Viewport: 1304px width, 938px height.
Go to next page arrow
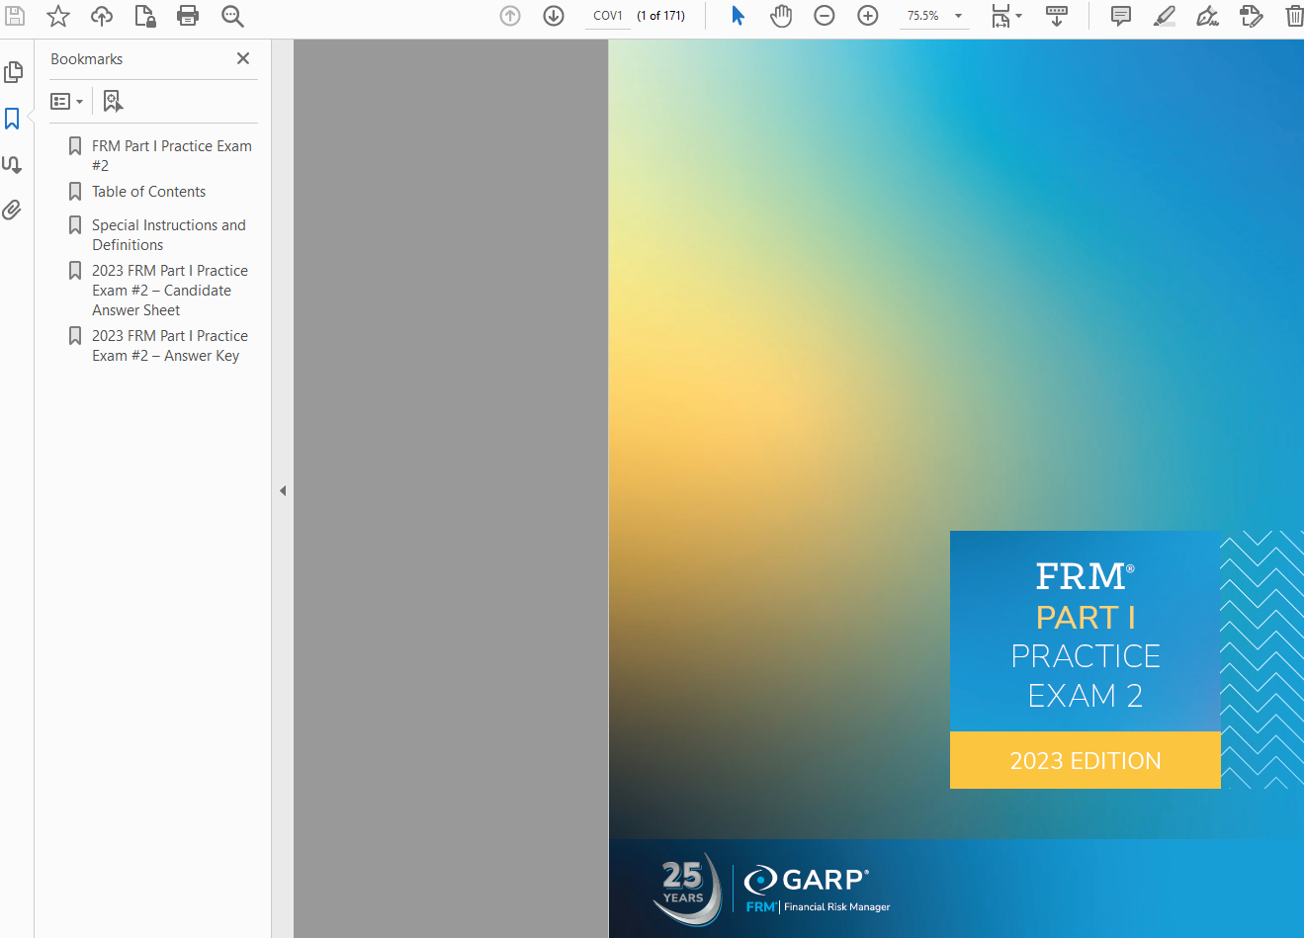point(554,16)
